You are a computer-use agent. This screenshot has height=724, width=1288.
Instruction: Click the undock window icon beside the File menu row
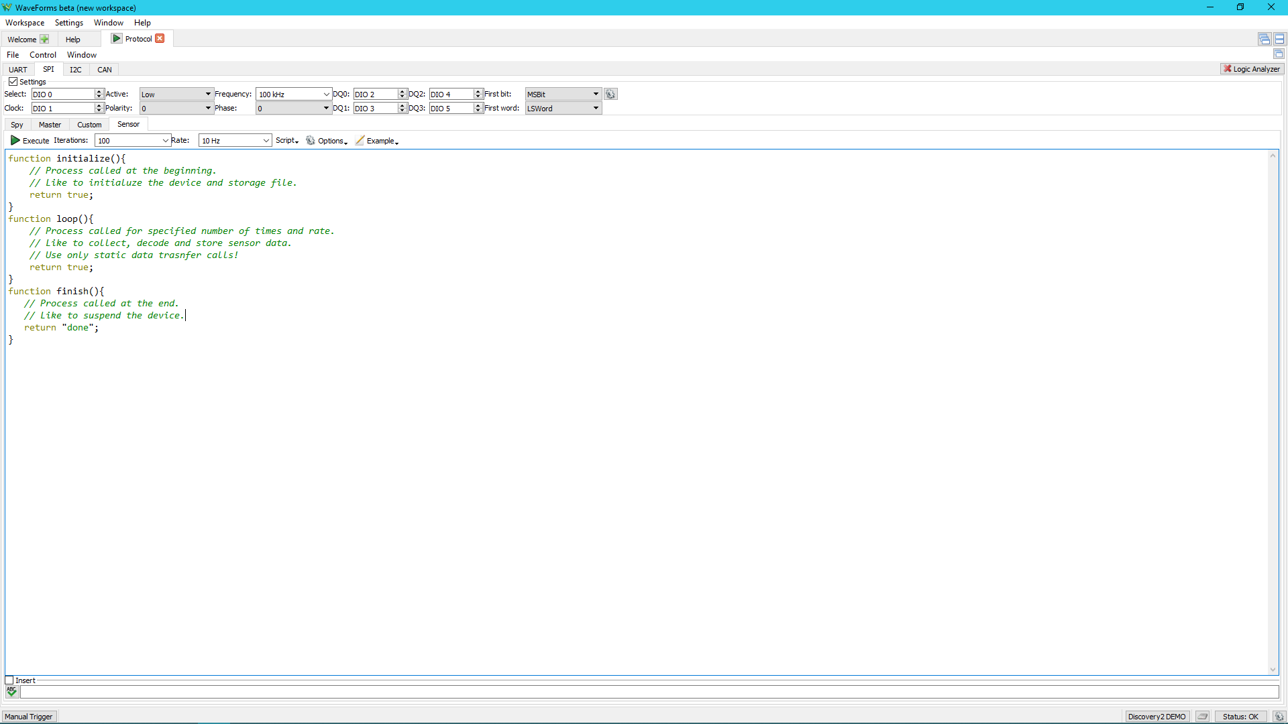click(1279, 54)
